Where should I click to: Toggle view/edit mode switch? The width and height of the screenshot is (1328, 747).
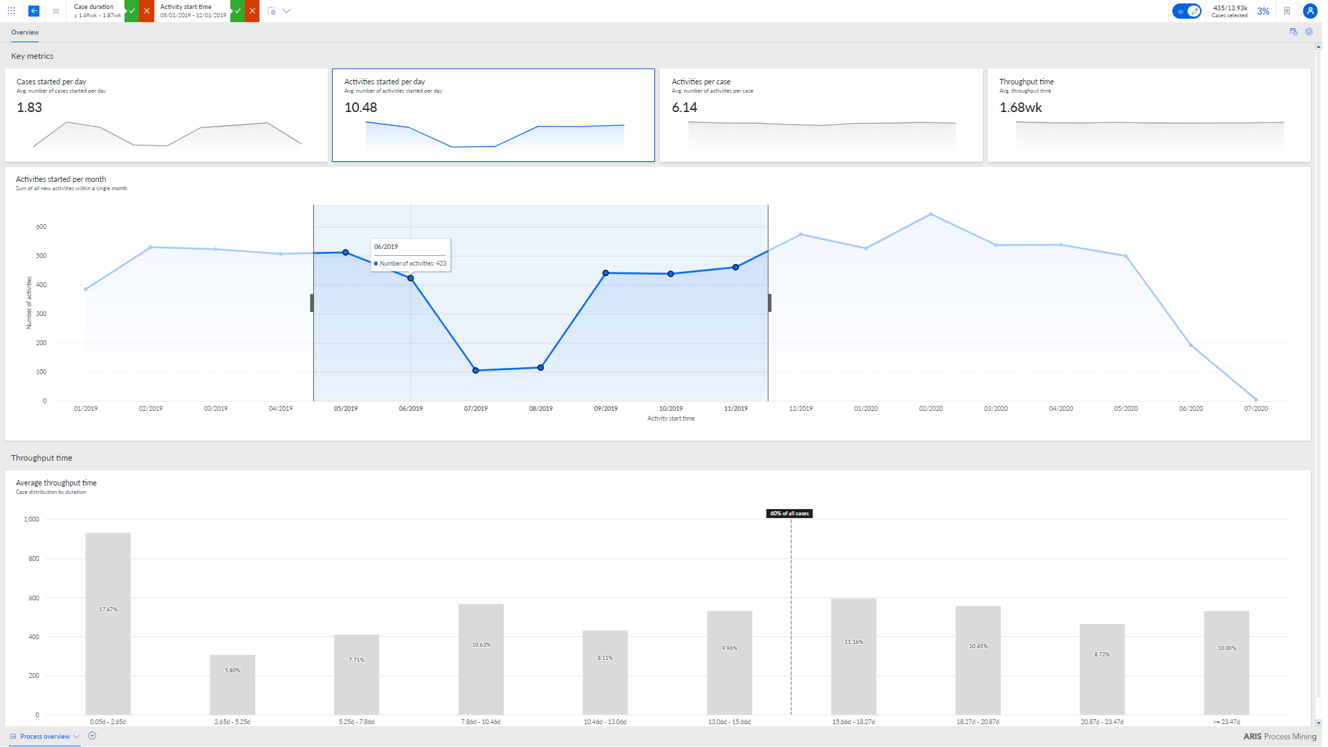click(x=1187, y=11)
